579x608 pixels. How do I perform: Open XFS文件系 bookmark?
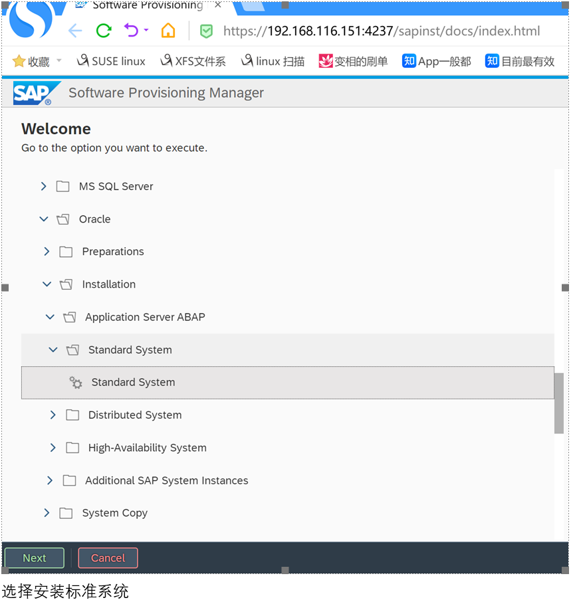[193, 61]
